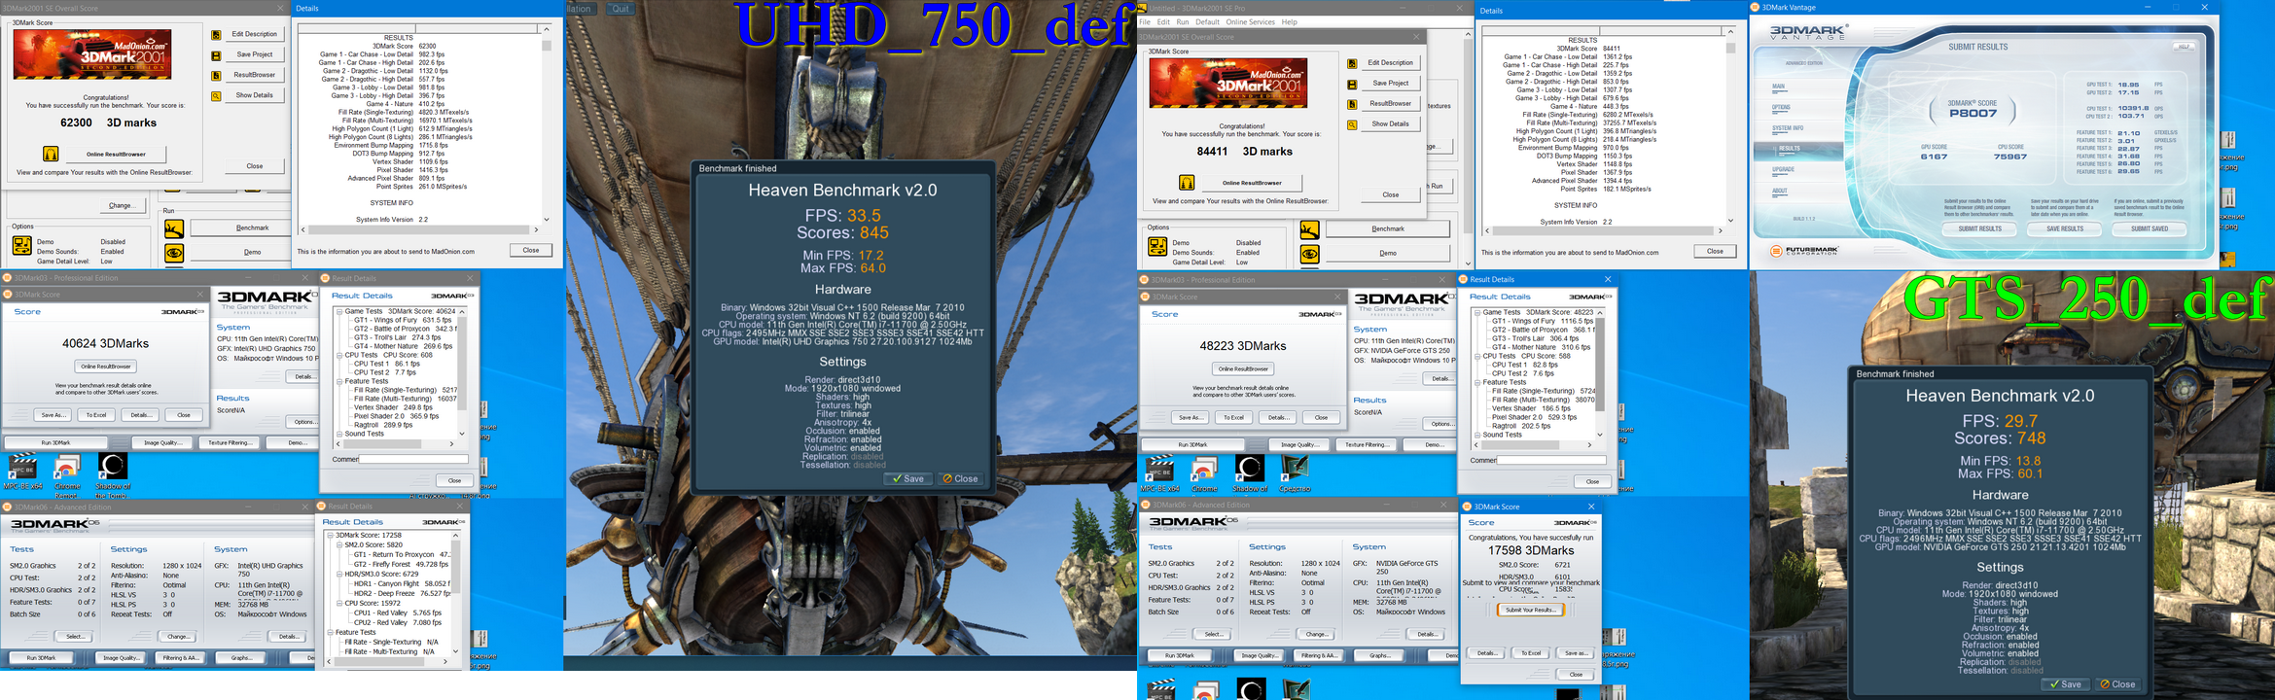Screen dimensions: 2275x700
Task: Collapse Feature Tests node in the 17258 Result Details
Action: 330,633
